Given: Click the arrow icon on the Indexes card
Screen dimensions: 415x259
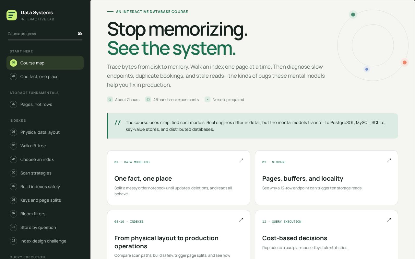Looking at the screenshot, I should 241,220.
